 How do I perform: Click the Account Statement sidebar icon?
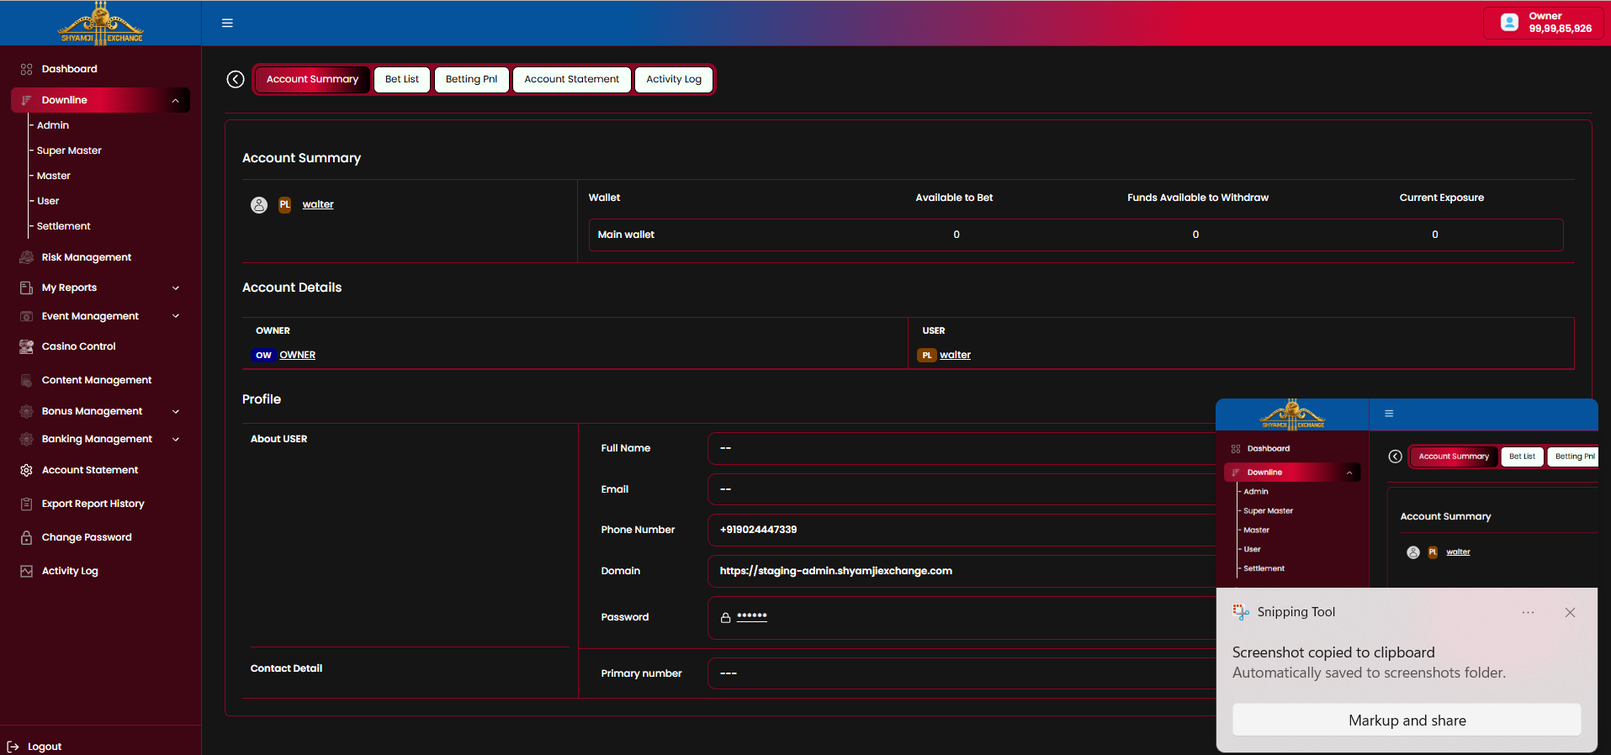coord(26,470)
